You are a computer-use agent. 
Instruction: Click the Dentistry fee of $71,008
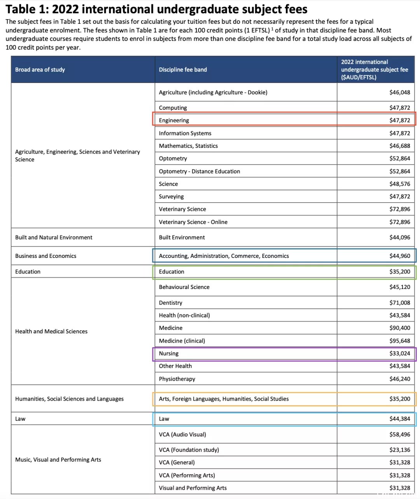coord(400,303)
